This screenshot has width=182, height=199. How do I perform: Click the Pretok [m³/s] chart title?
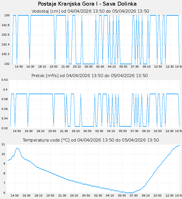(x=90, y=76)
